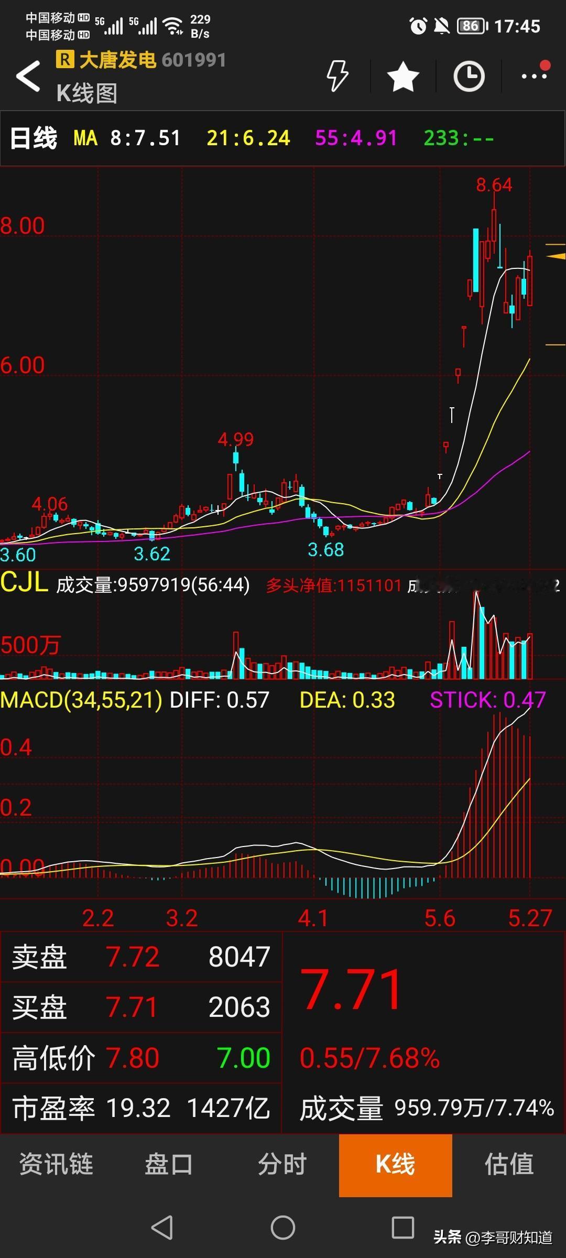Switch to the 分时 tab
This screenshot has width=566, height=1258.
282,1164
